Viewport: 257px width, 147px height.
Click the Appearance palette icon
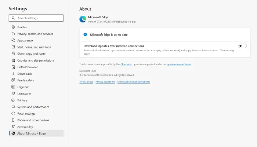pyautogui.click(x=13, y=40)
